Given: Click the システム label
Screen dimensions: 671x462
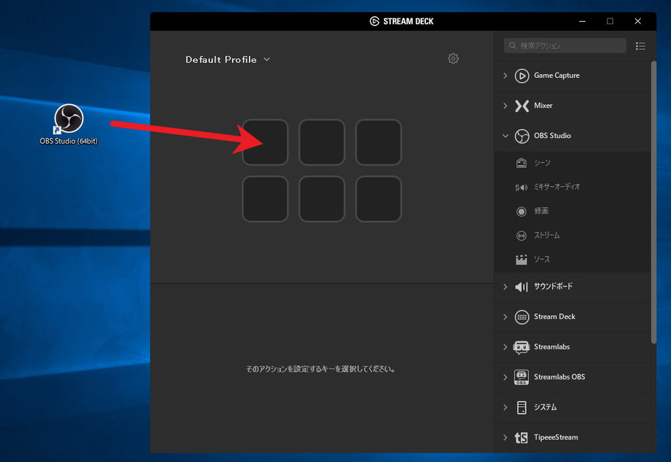Looking at the screenshot, I should click(x=545, y=407).
